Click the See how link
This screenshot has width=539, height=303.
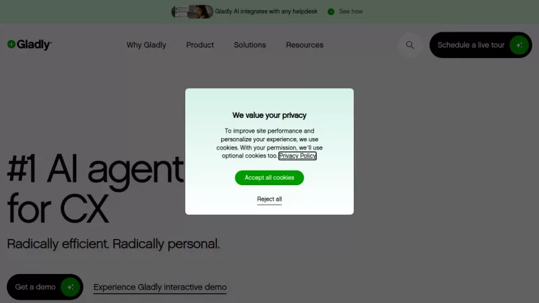(x=350, y=11)
